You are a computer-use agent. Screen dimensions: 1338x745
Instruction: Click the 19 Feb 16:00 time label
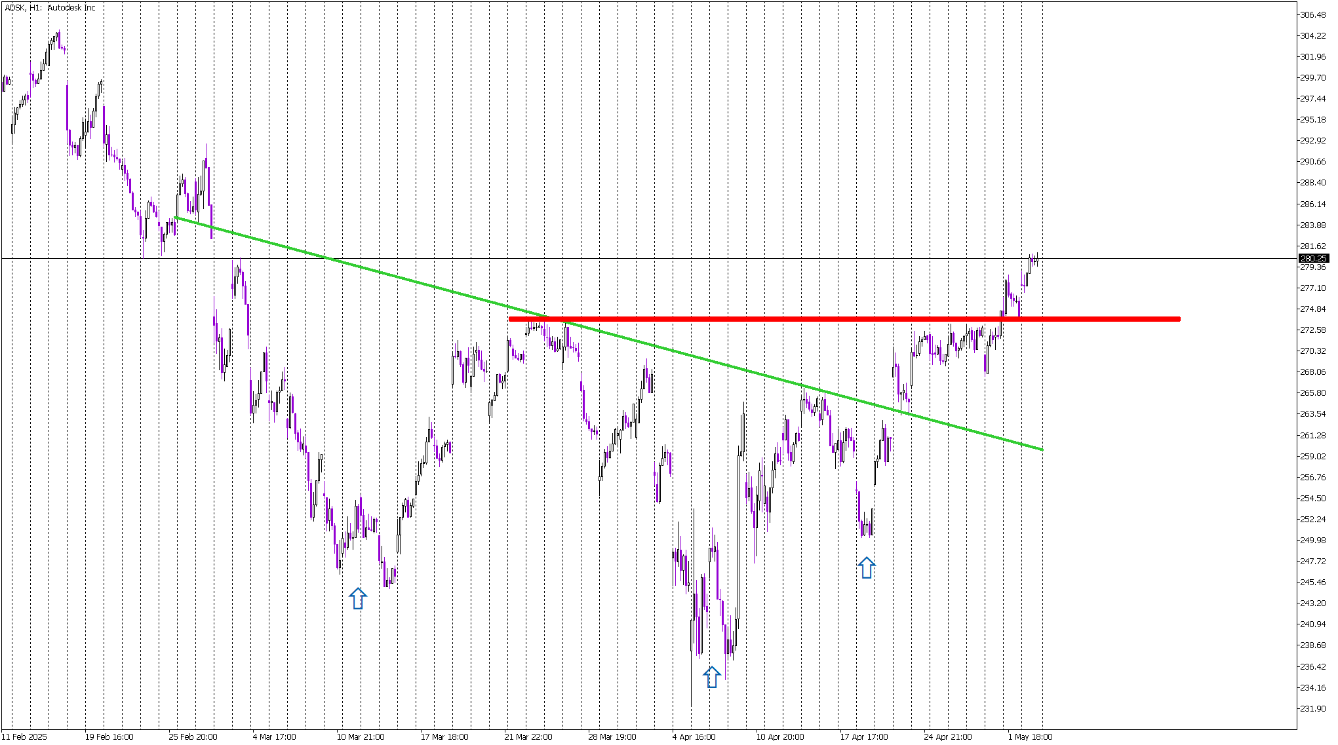pyautogui.click(x=109, y=737)
